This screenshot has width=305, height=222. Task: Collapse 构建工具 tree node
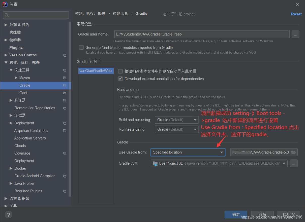coord(11,70)
